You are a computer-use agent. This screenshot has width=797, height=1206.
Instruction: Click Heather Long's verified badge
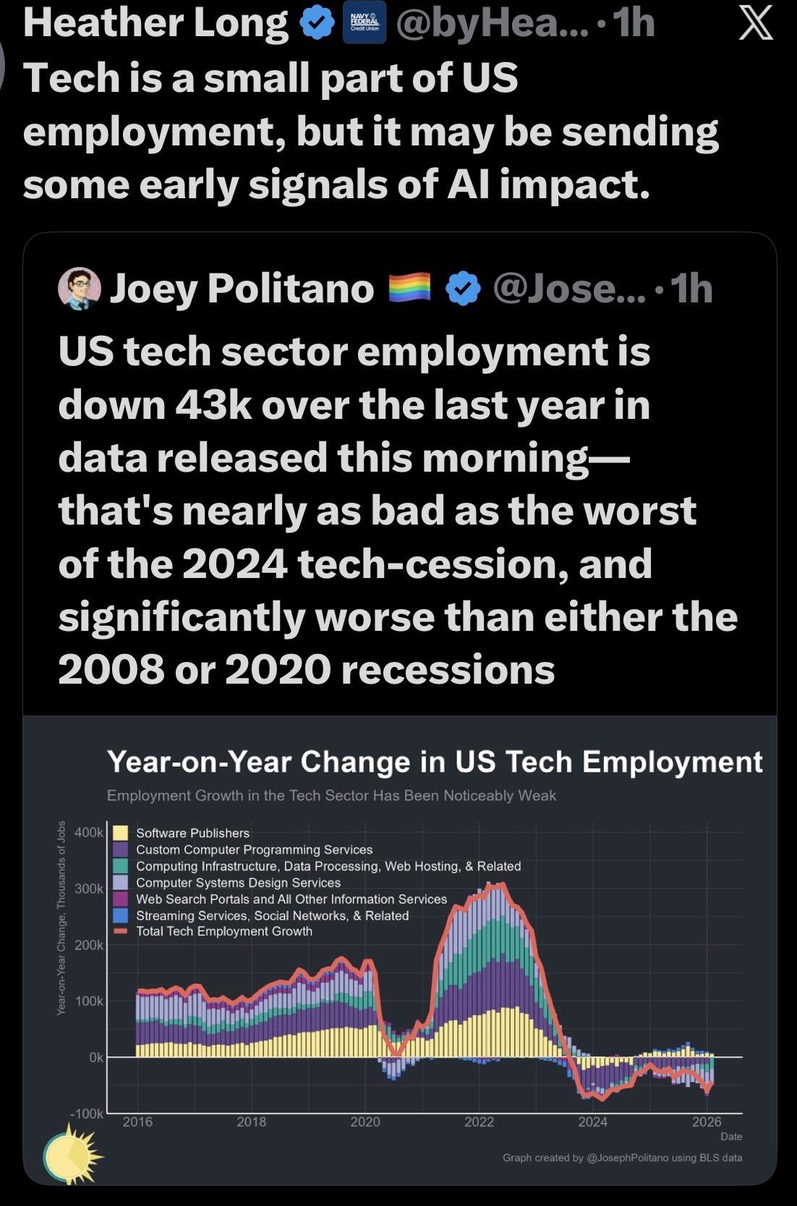317,25
